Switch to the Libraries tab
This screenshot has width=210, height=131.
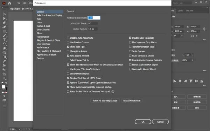(x=190, y=11)
